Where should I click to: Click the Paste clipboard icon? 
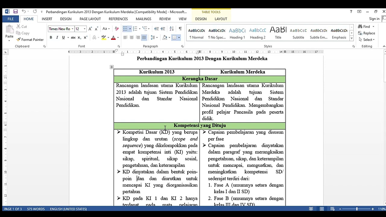[9, 30]
